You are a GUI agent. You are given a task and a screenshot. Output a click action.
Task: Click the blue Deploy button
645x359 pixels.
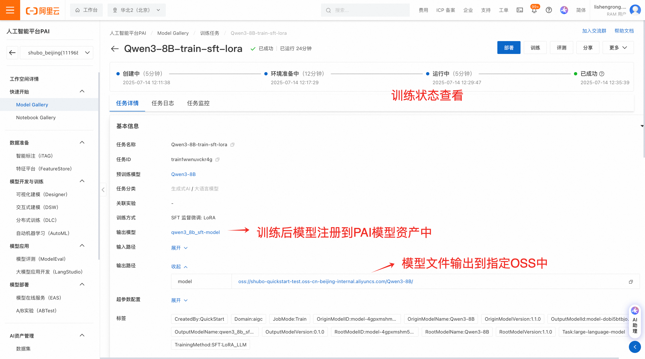pyautogui.click(x=508, y=48)
